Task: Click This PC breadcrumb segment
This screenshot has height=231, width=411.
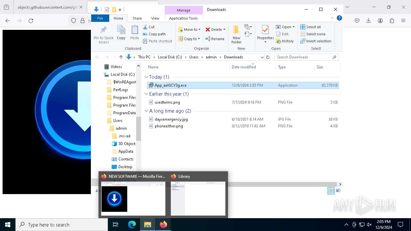Action: [144, 57]
